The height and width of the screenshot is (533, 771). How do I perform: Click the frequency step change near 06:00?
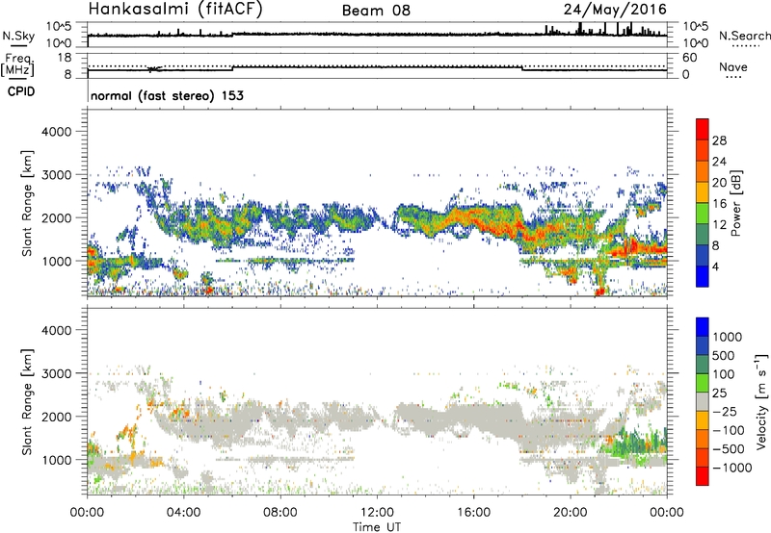pyautogui.click(x=232, y=68)
